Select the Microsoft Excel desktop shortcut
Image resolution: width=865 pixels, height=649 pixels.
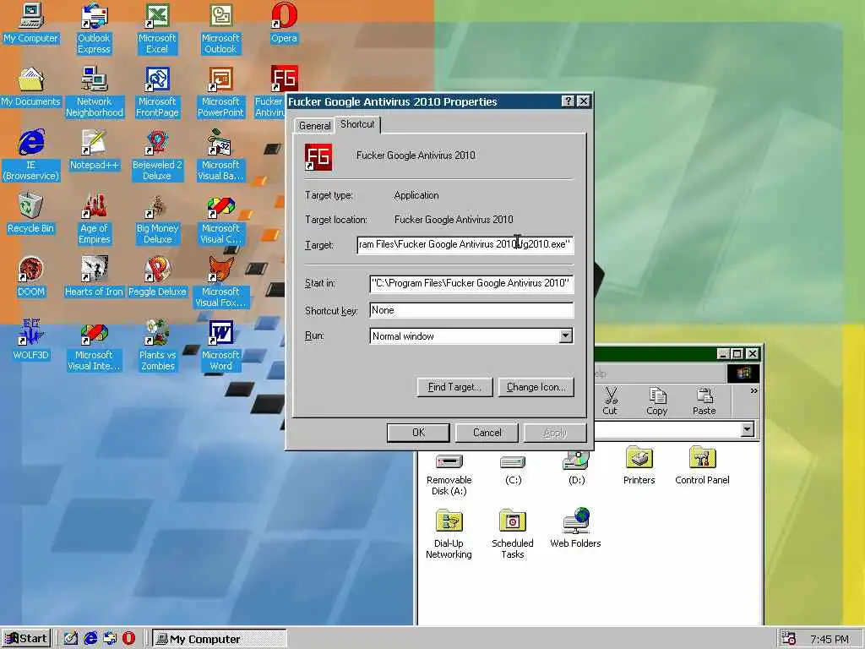point(157,29)
